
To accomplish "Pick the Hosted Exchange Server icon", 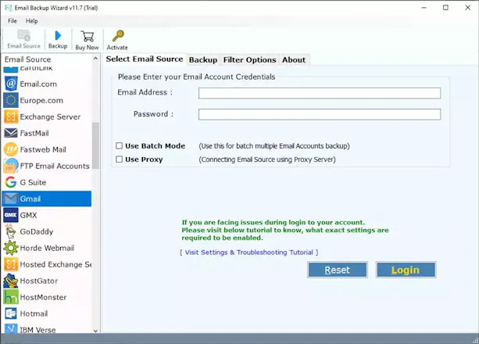I will pos(11,264).
